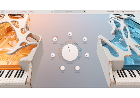Click the FX B label text
Image resolution: width=140 pixels, height=98 pixels.
(87, 59)
